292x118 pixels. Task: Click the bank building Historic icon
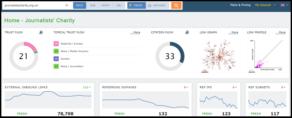click(x=149, y=6)
